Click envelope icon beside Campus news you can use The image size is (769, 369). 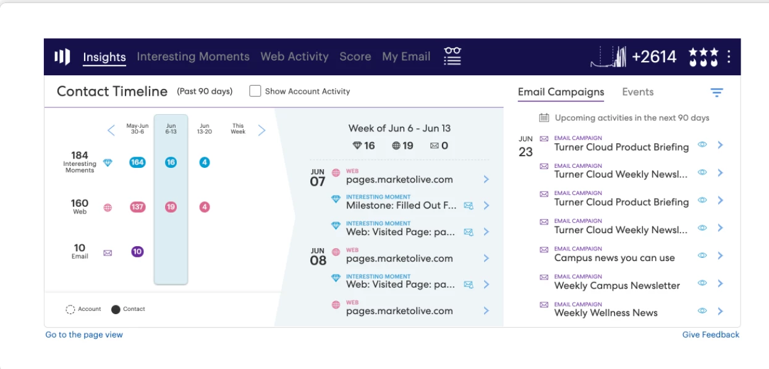click(x=544, y=249)
